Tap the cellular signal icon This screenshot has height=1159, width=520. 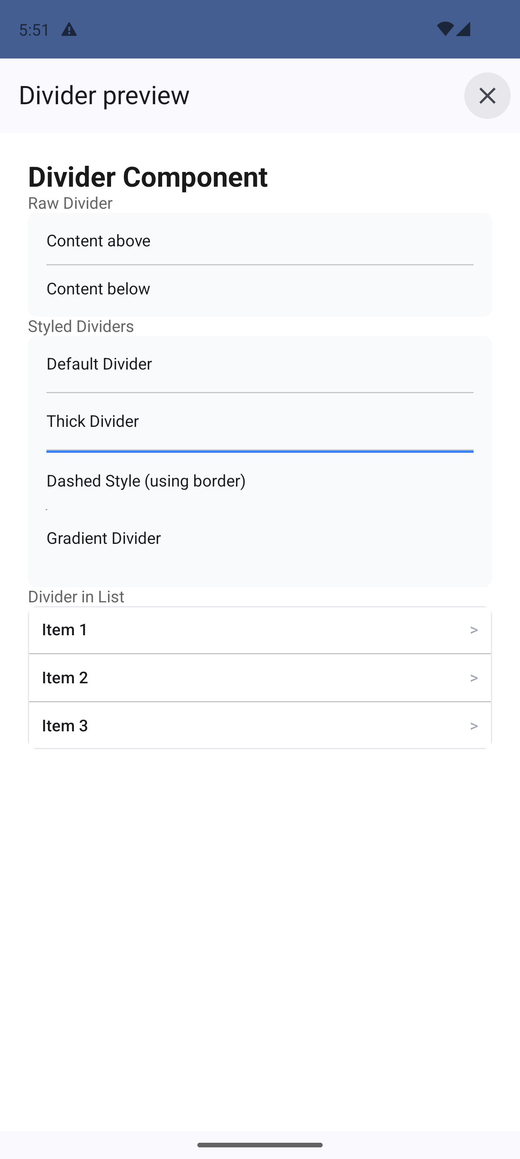pos(463,29)
